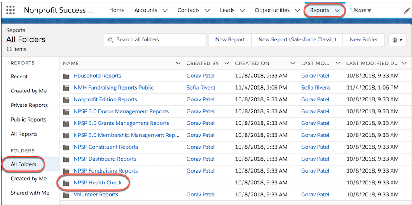Click the New Report button
Screen dimensions: 412x205
(230, 39)
